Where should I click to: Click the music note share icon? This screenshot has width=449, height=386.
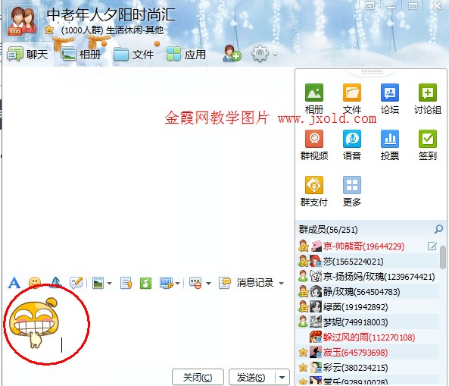point(145,284)
